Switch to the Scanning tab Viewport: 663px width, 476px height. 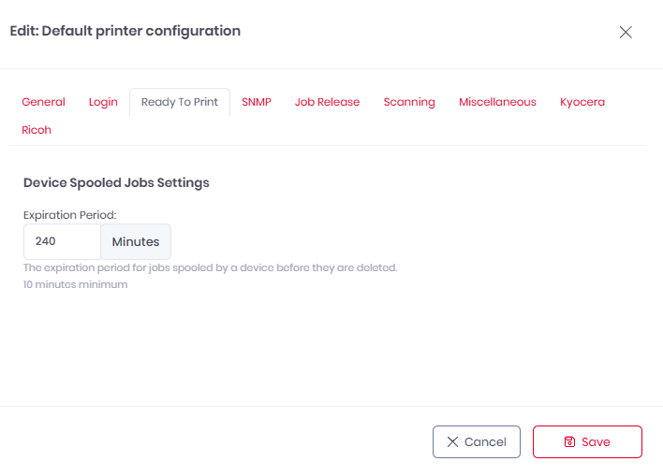pyautogui.click(x=409, y=102)
